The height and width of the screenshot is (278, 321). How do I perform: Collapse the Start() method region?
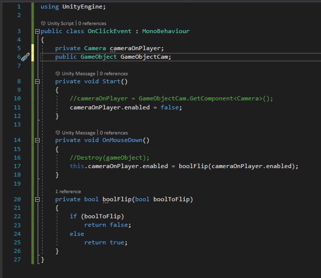point(37,81)
